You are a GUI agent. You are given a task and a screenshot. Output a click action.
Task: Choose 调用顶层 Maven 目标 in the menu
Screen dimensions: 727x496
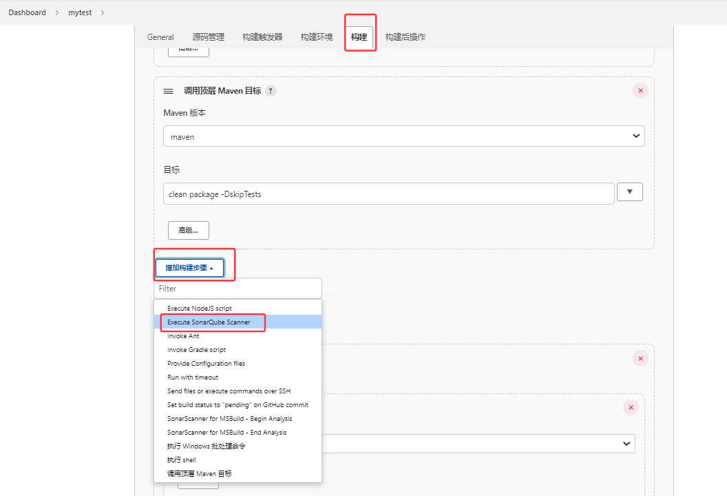point(200,474)
